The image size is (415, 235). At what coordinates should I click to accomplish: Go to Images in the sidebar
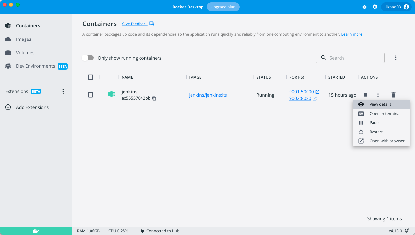(x=24, y=39)
